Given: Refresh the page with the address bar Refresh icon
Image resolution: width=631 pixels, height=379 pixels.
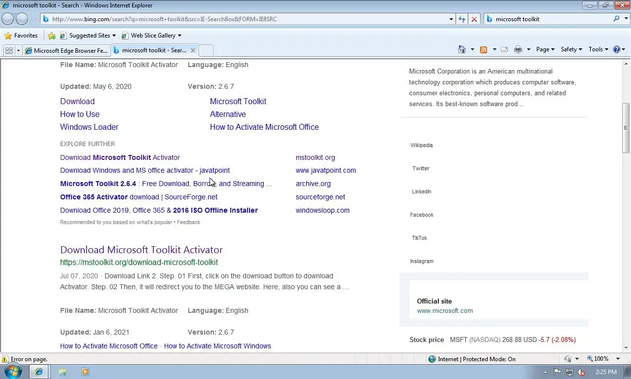Looking at the screenshot, I should click(461, 19).
